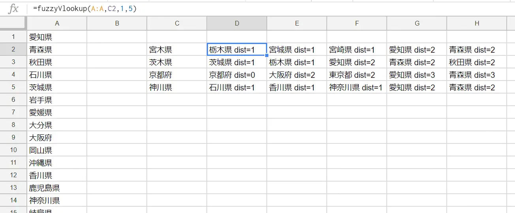Click cell with 茨城県 dist=1
The height and width of the screenshot is (213, 515).
237,62
